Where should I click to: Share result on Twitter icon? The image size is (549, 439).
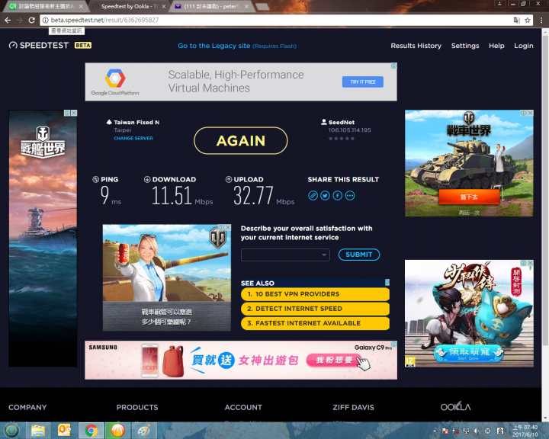click(326, 195)
